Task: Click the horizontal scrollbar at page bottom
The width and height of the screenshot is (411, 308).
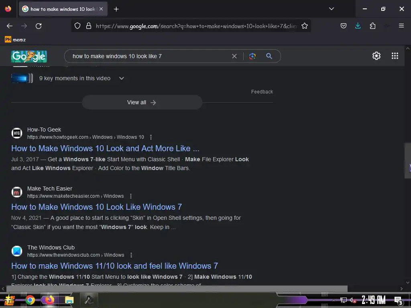Action: tap(177, 289)
